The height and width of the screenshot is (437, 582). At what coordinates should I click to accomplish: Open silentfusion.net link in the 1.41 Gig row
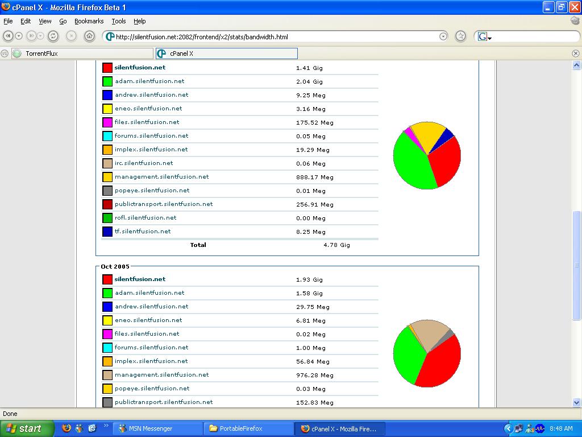point(140,68)
